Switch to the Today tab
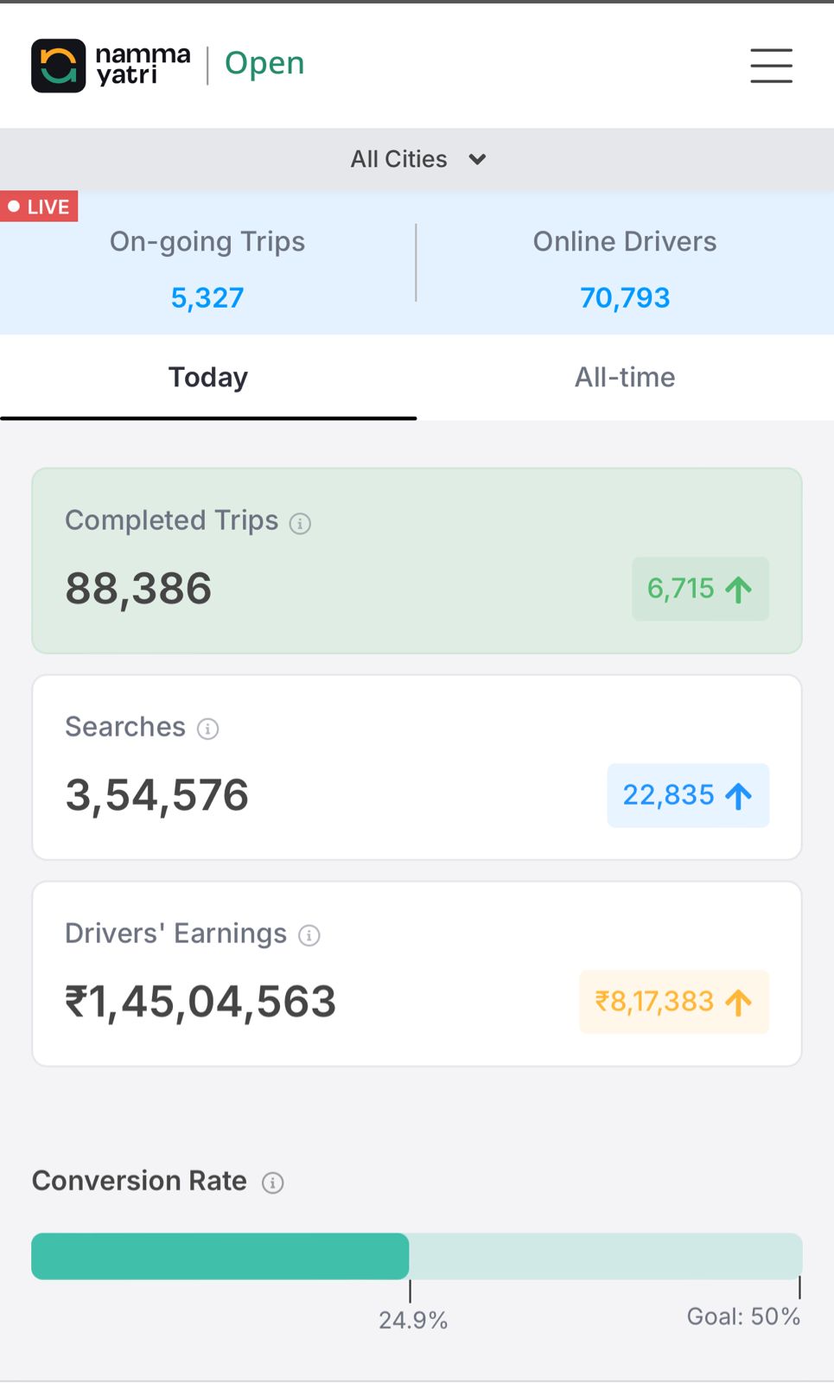Screen dimensions: 834x1383 (x=208, y=378)
